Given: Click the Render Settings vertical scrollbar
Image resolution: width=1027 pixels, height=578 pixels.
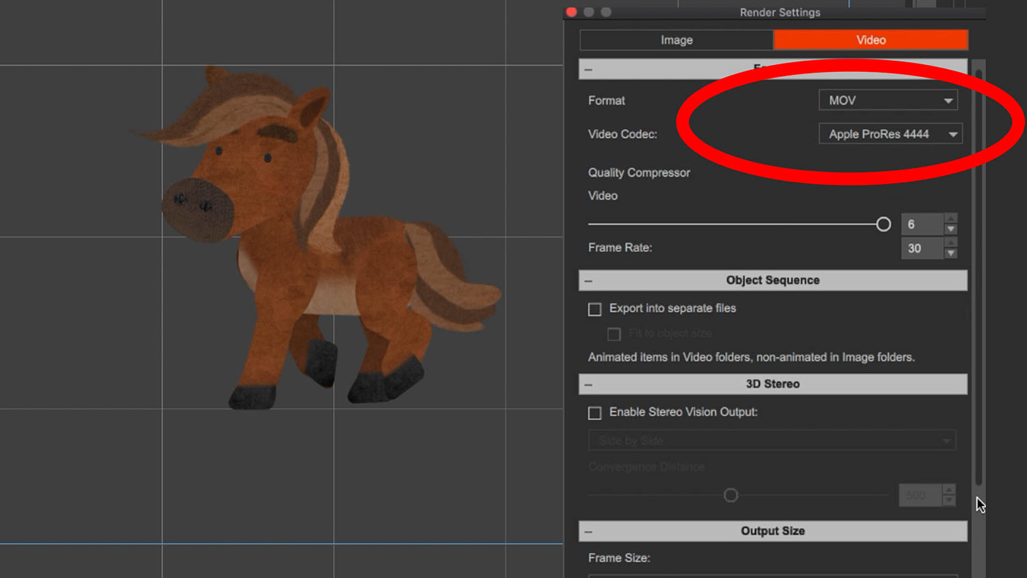Looking at the screenshot, I should click(978, 274).
